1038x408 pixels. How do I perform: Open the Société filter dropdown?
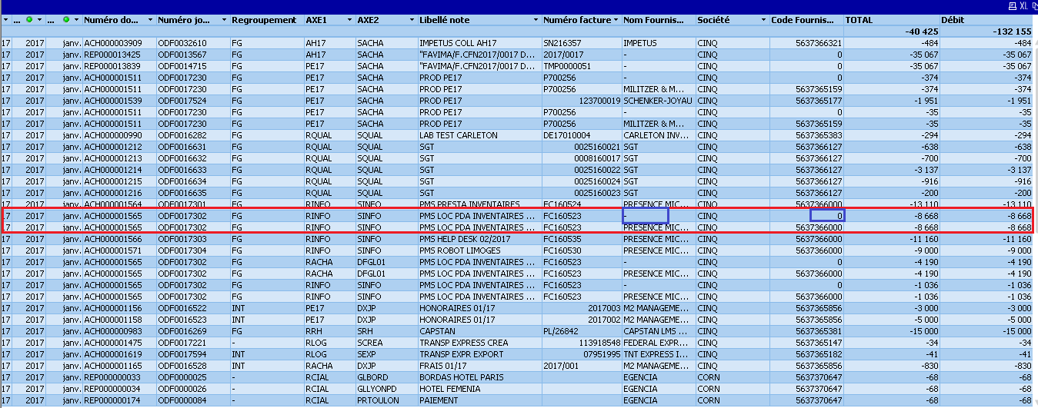763,19
